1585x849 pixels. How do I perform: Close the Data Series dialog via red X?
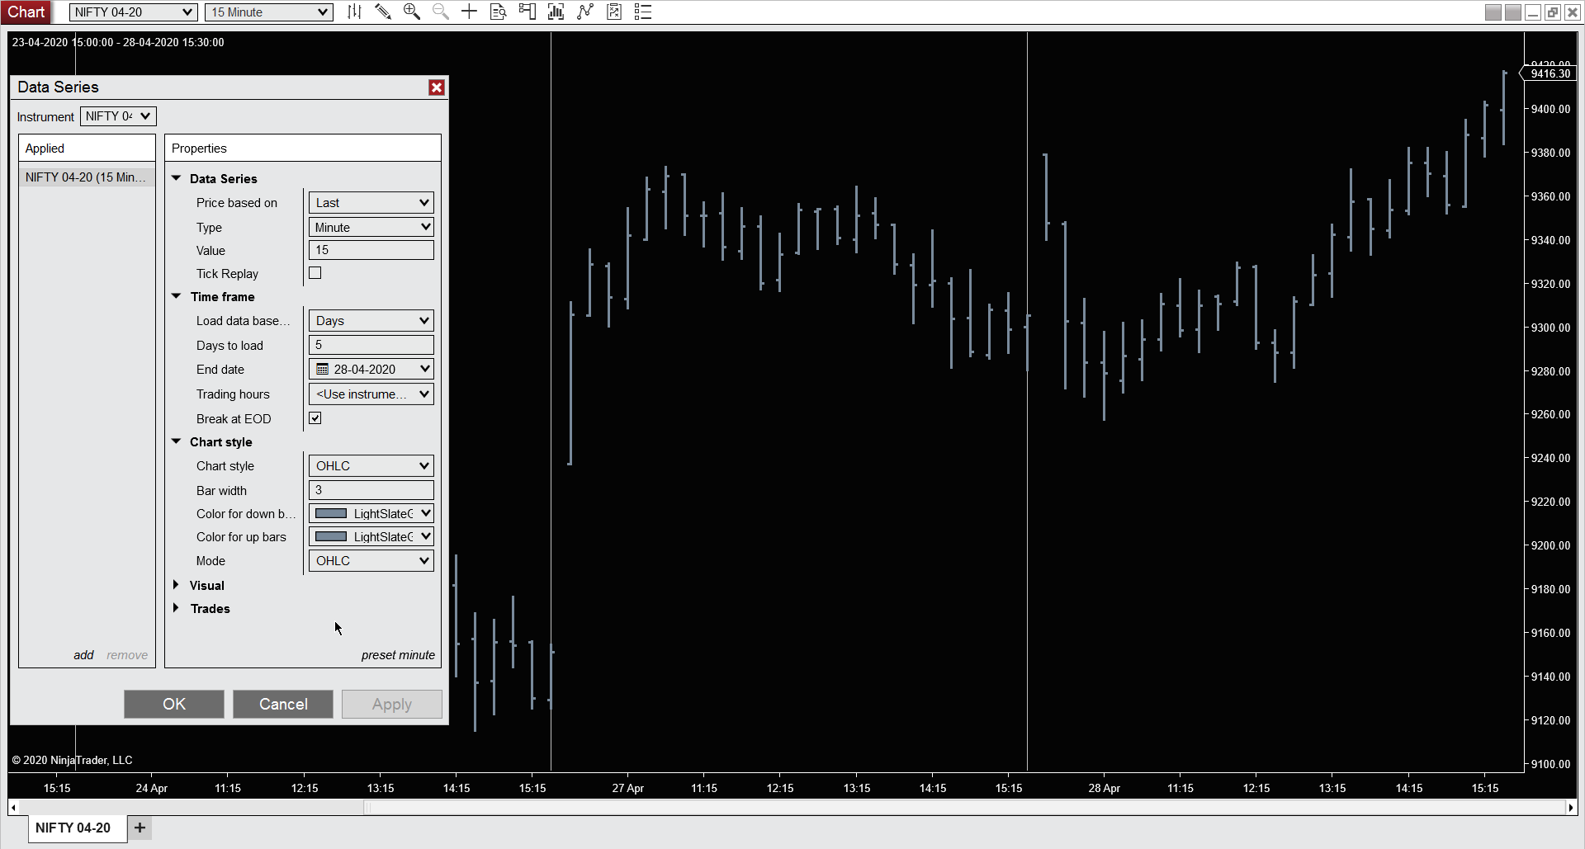437,87
